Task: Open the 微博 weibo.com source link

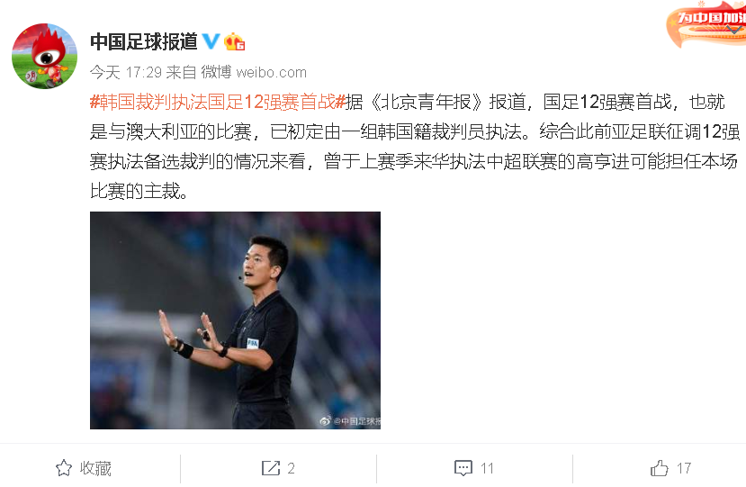Action: 254,72
